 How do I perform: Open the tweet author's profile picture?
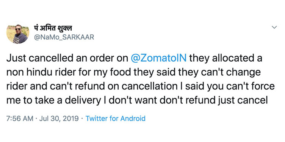tap(18, 34)
